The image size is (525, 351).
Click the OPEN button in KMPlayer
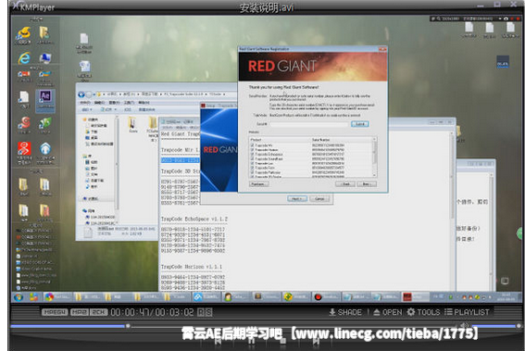[388, 312]
